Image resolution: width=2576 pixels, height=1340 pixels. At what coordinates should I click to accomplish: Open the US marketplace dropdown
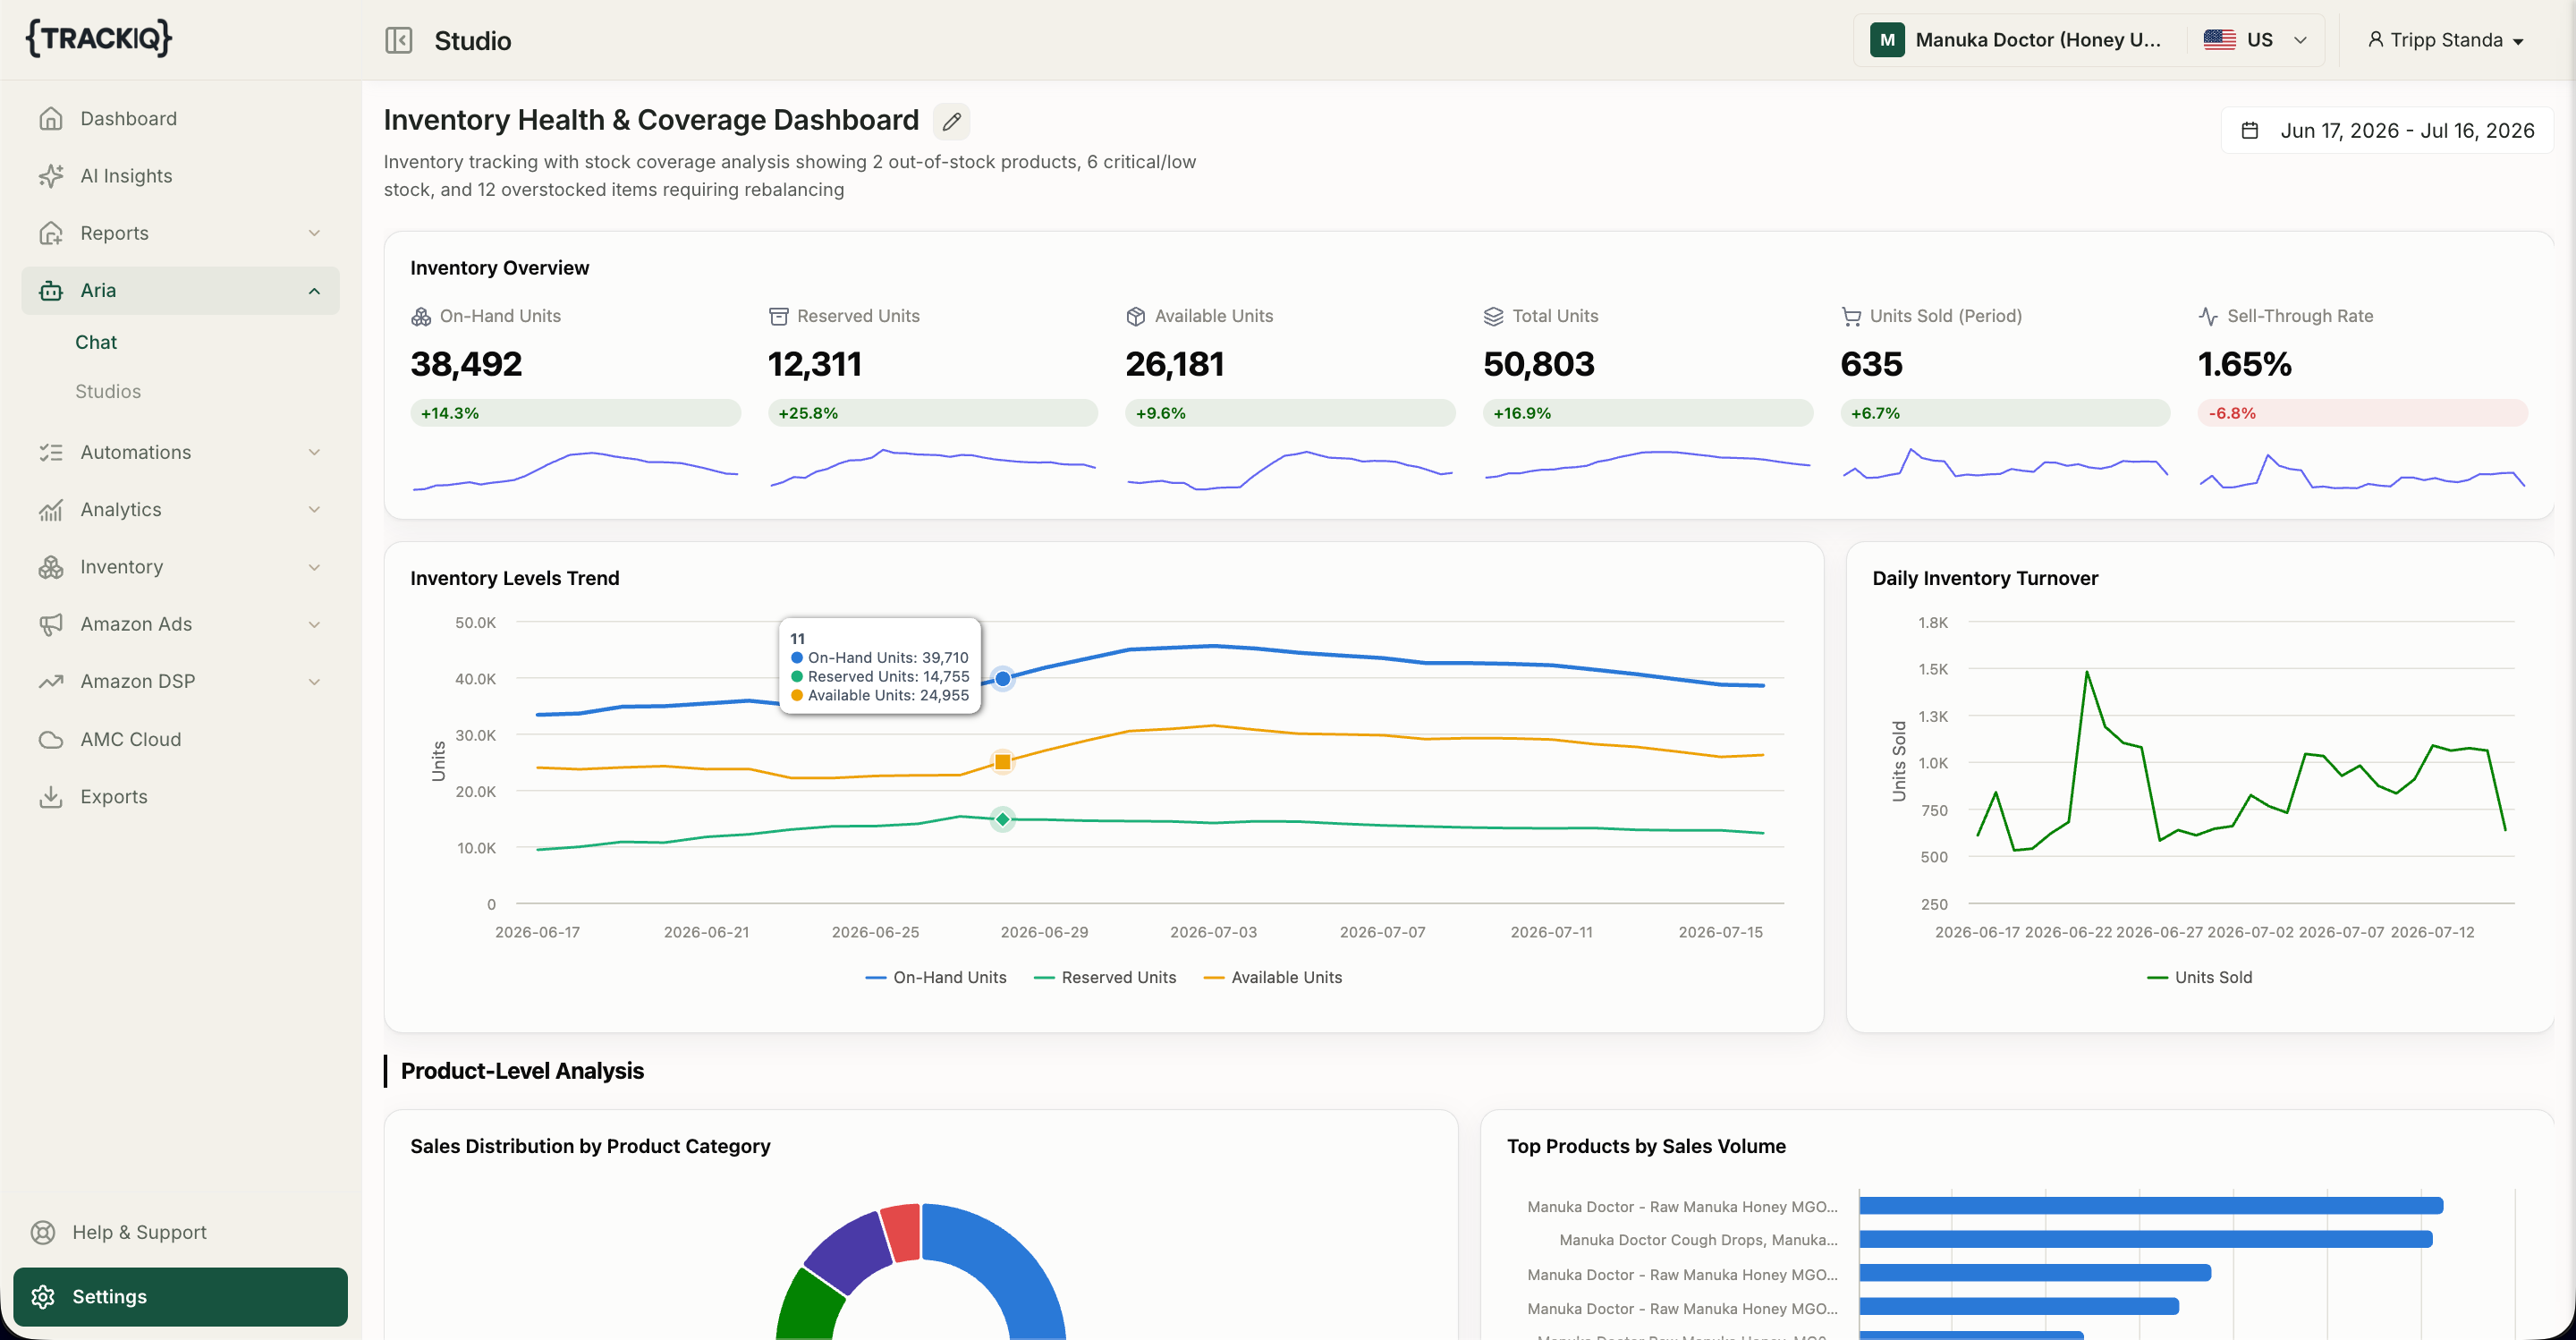tap(2256, 40)
